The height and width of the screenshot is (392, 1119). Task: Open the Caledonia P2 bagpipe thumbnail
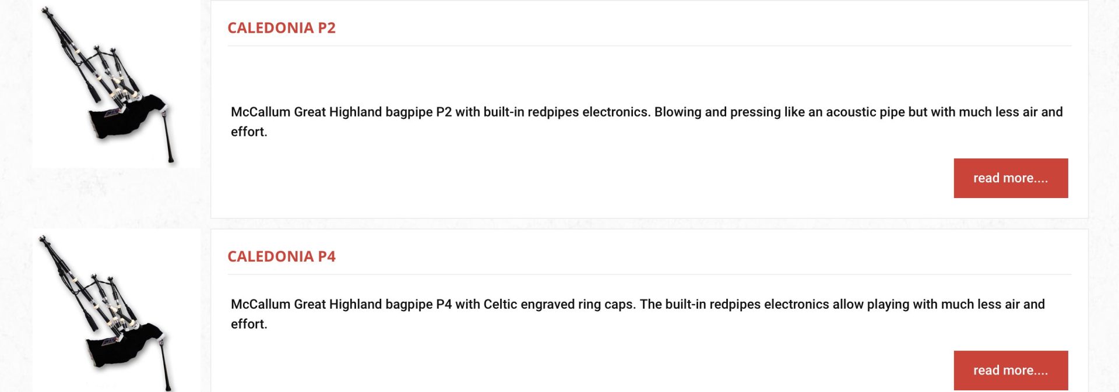pyautogui.click(x=116, y=85)
